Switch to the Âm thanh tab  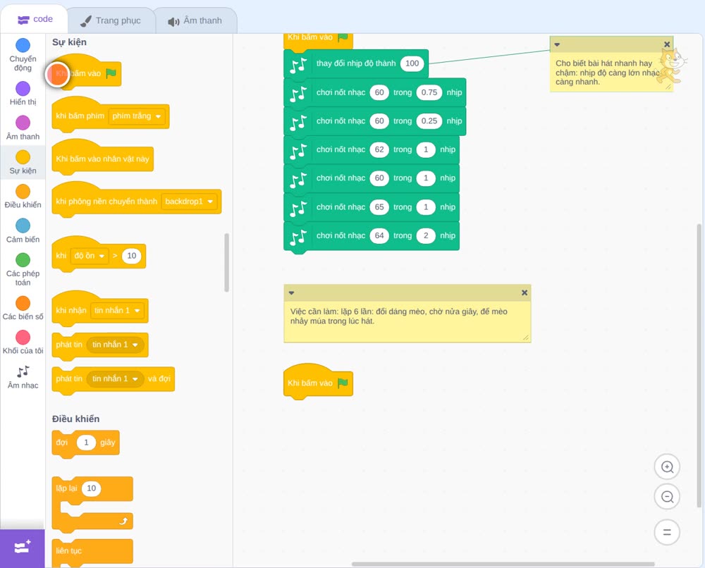click(195, 20)
